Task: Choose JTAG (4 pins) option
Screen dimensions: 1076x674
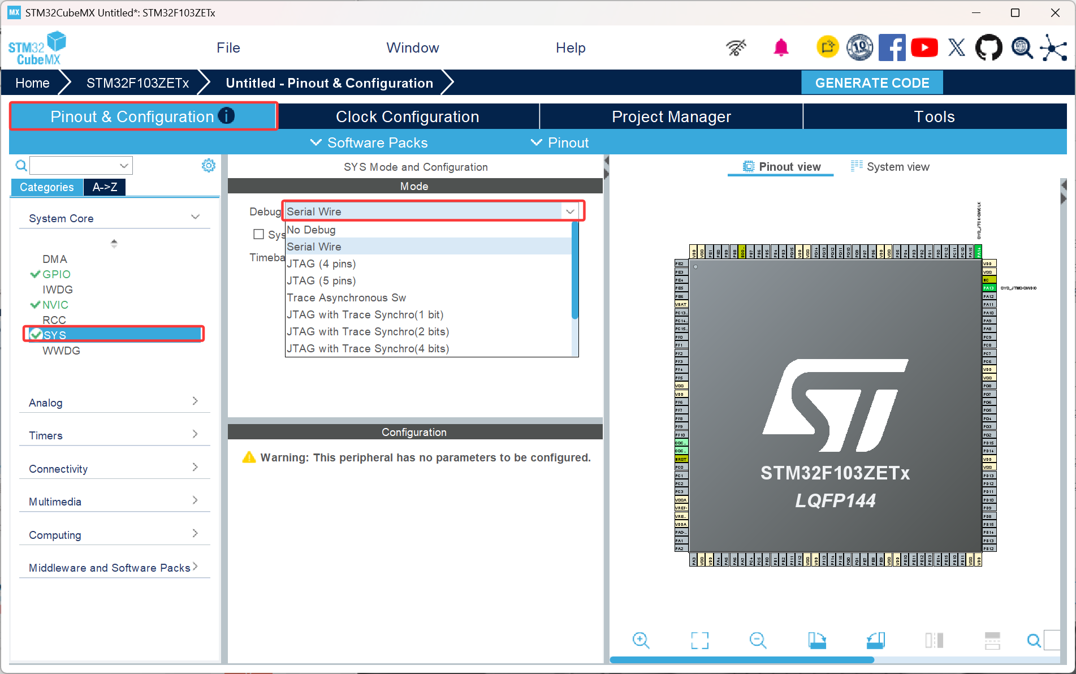Action: (429, 263)
